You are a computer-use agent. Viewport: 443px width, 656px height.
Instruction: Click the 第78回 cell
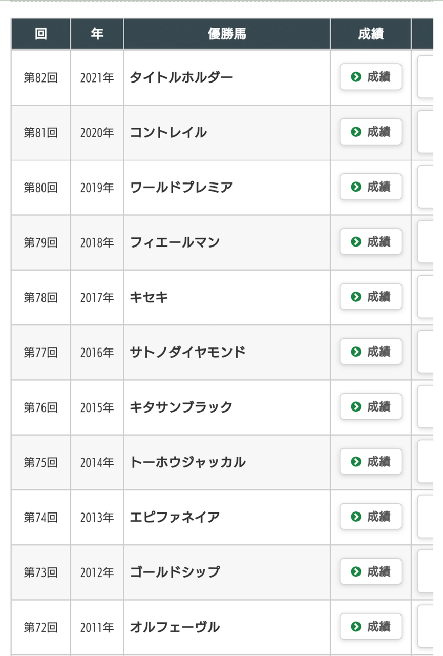[40, 297]
